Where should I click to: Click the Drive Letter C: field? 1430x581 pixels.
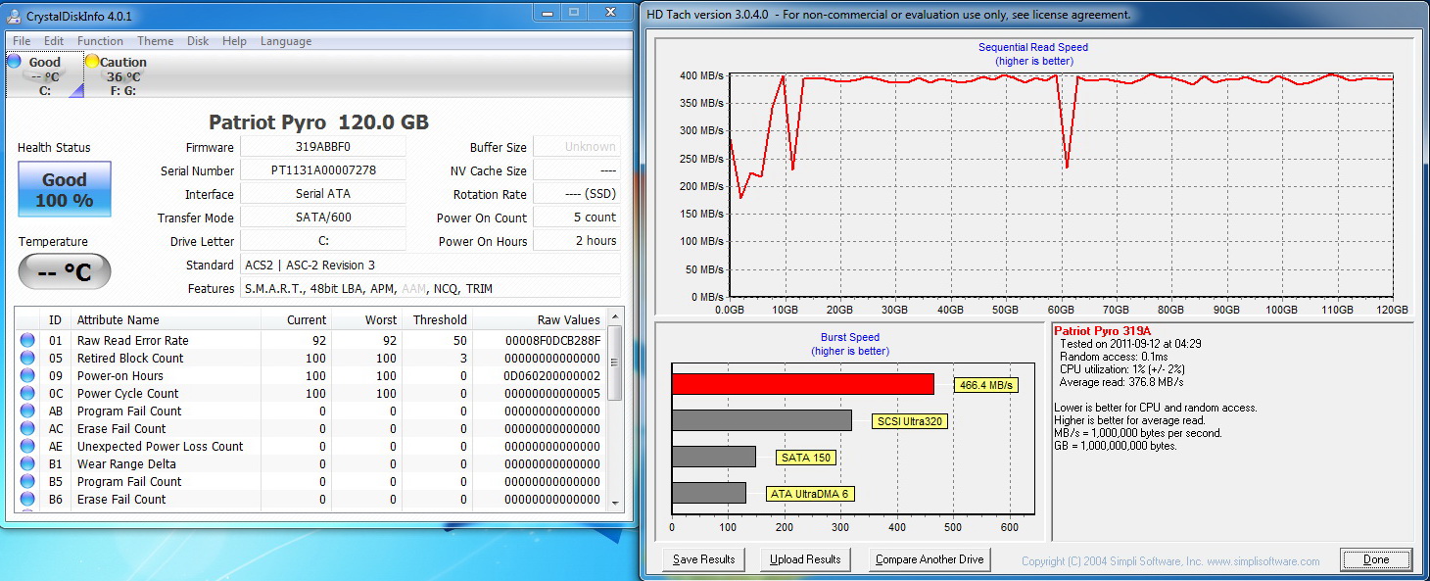click(322, 241)
